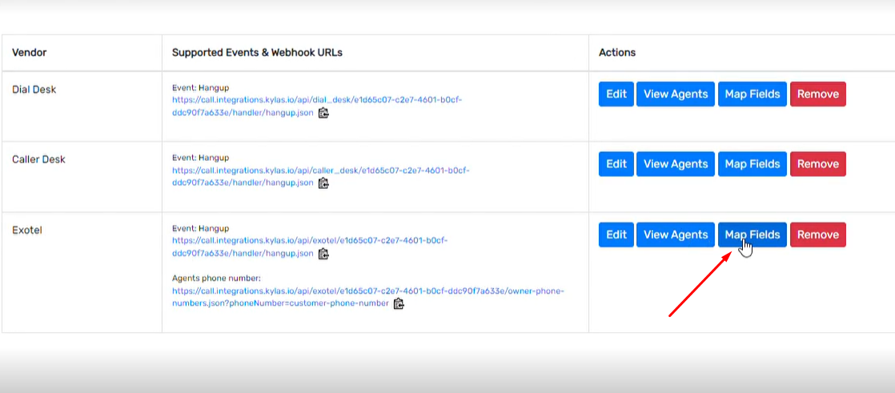Copy the Exotel hangup webhook URL
895x393 pixels.
pyautogui.click(x=323, y=254)
